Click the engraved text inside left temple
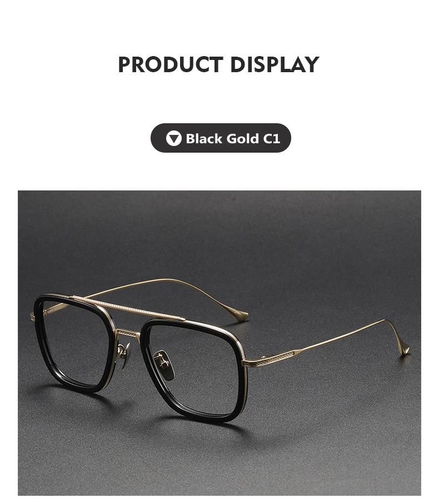The image size is (439, 498). 52,310
